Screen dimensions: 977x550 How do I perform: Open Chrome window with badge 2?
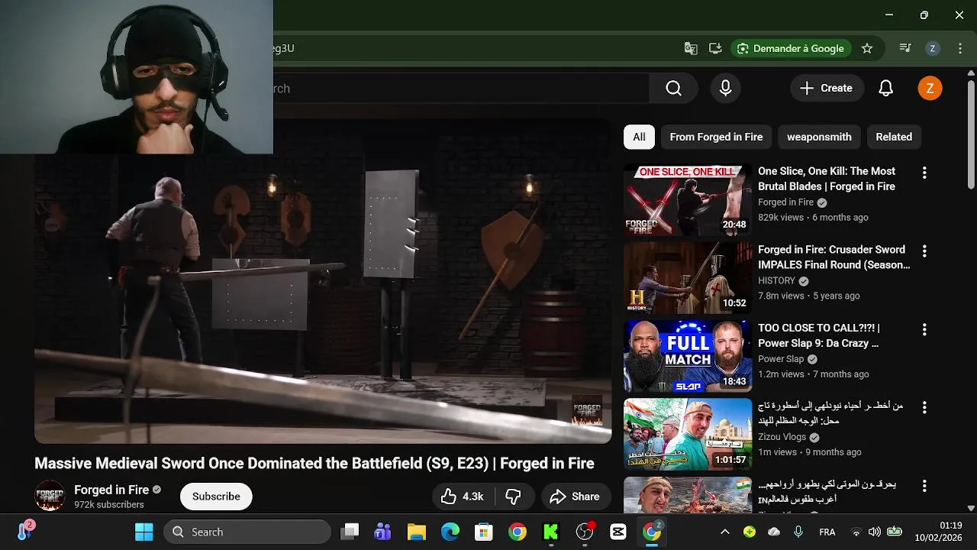coord(652,532)
